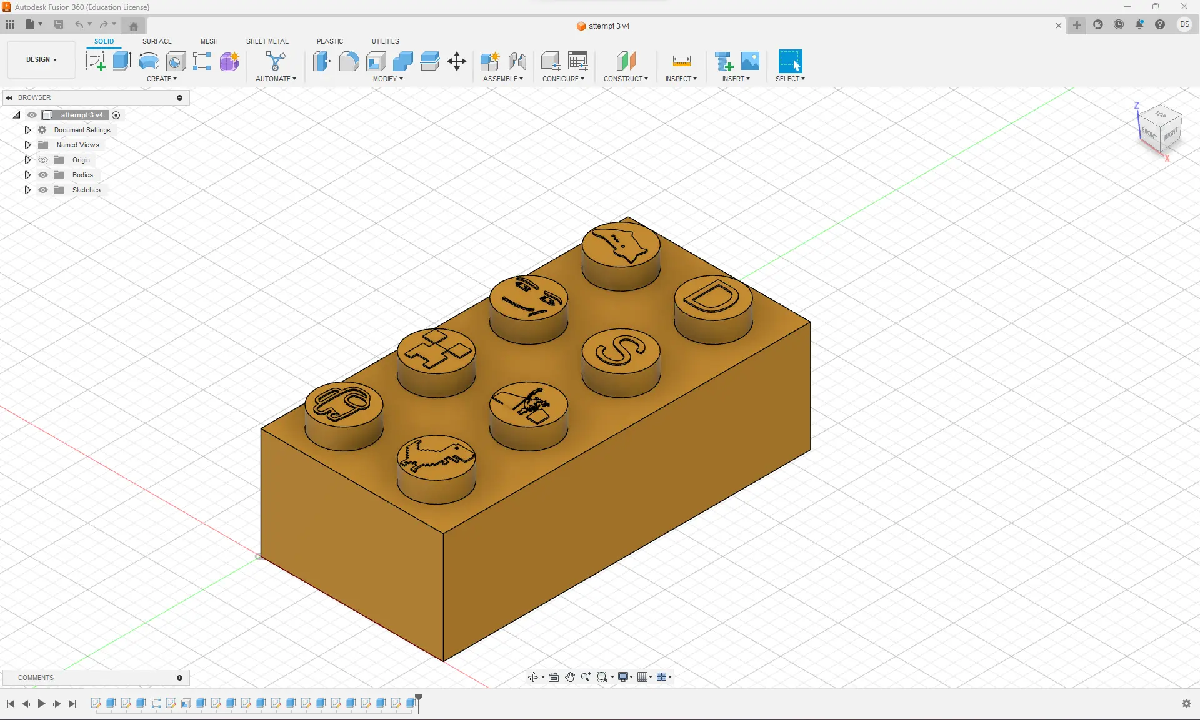The width and height of the screenshot is (1200, 720).
Task: Step timeline back one feature
Action: click(26, 704)
